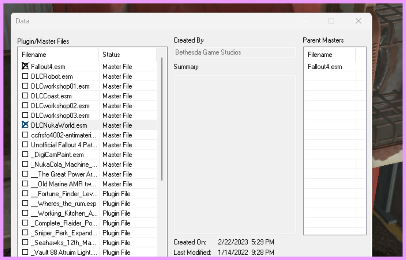Enable the DLCworkshop01.esm checkbox
This screenshot has width=406, height=260.
[25, 86]
